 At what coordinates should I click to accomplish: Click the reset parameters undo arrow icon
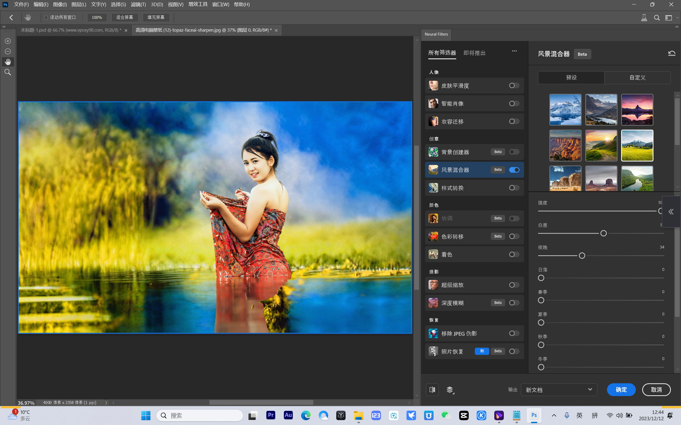click(x=671, y=53)
